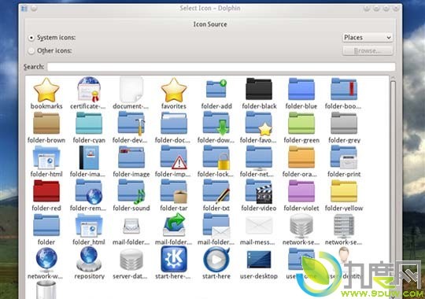Image resolution: width=425 pixels, height=299 pixels.
Task: Select the network-server rack icon
Action: pyautogui.click(x=344, y=226)
